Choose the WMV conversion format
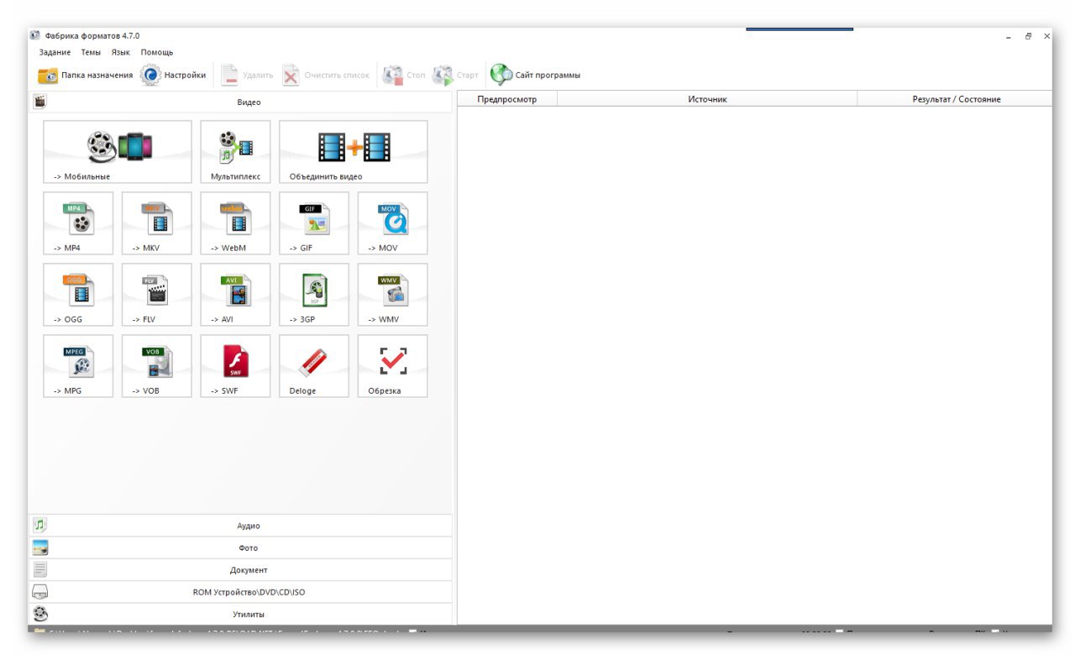Viewport: 1075px width, 655px height. (393, 295)
